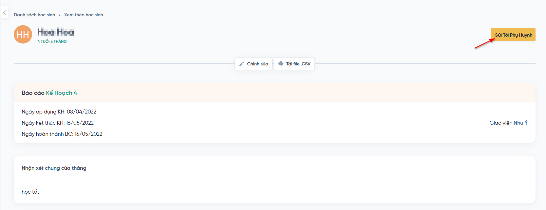Click the Nhận xét chung của tháng heading

(54, 168)
